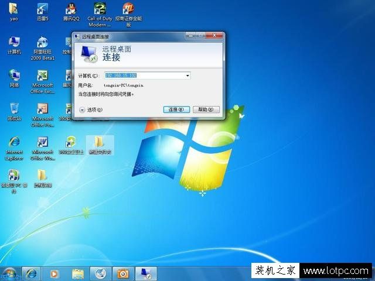Select the Microsoft Office Word shortcut
Image resolution: width=375 pixels, height=281 pixels.
click(43, 148)
